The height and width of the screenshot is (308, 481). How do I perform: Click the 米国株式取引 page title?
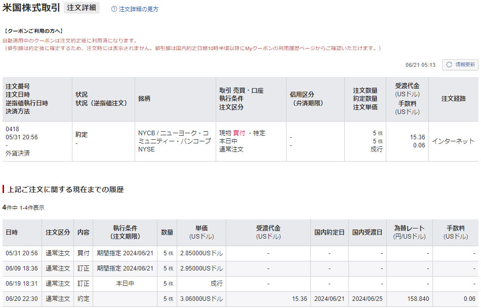pyautogui.click(x=31, y=8)
